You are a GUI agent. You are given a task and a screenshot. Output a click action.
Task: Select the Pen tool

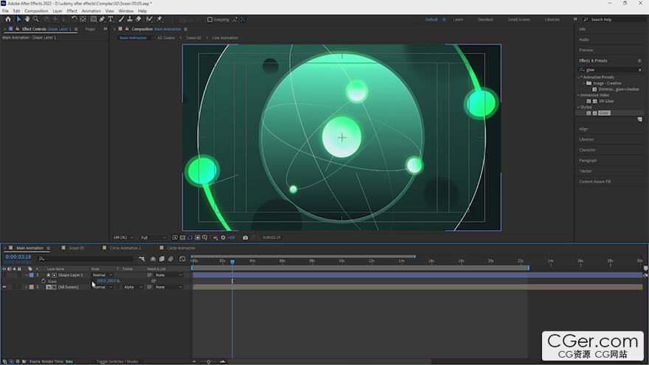point(101,19)
